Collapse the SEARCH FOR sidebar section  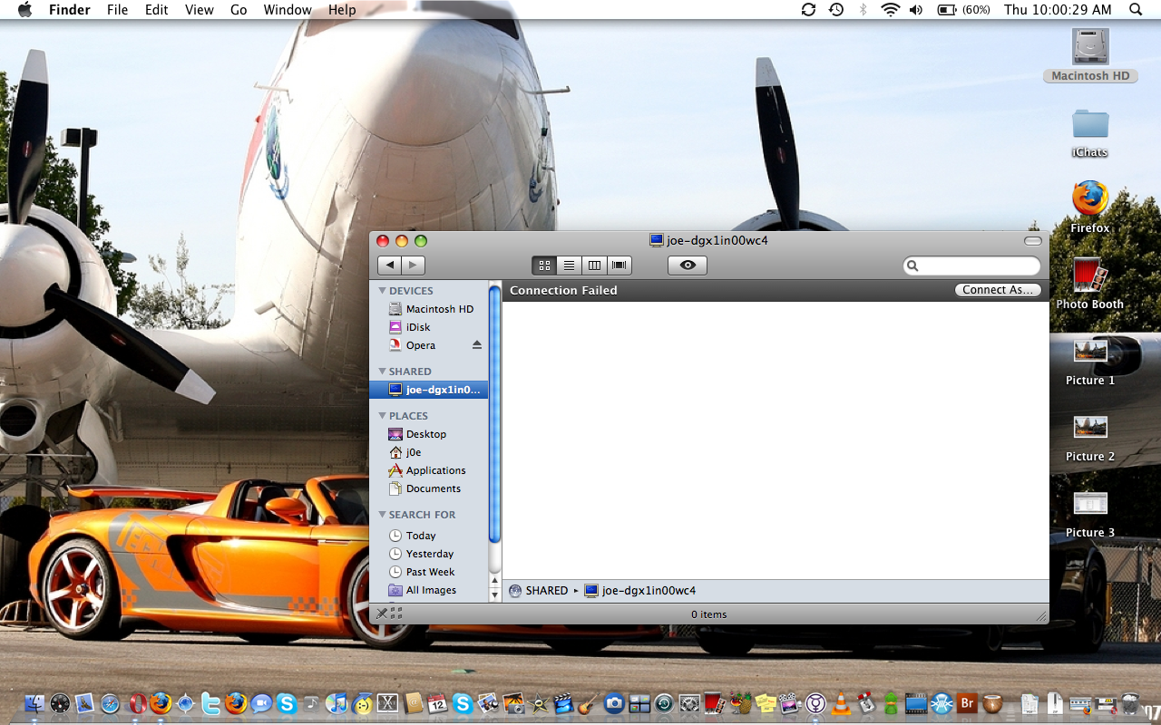[x=383, y=515]
